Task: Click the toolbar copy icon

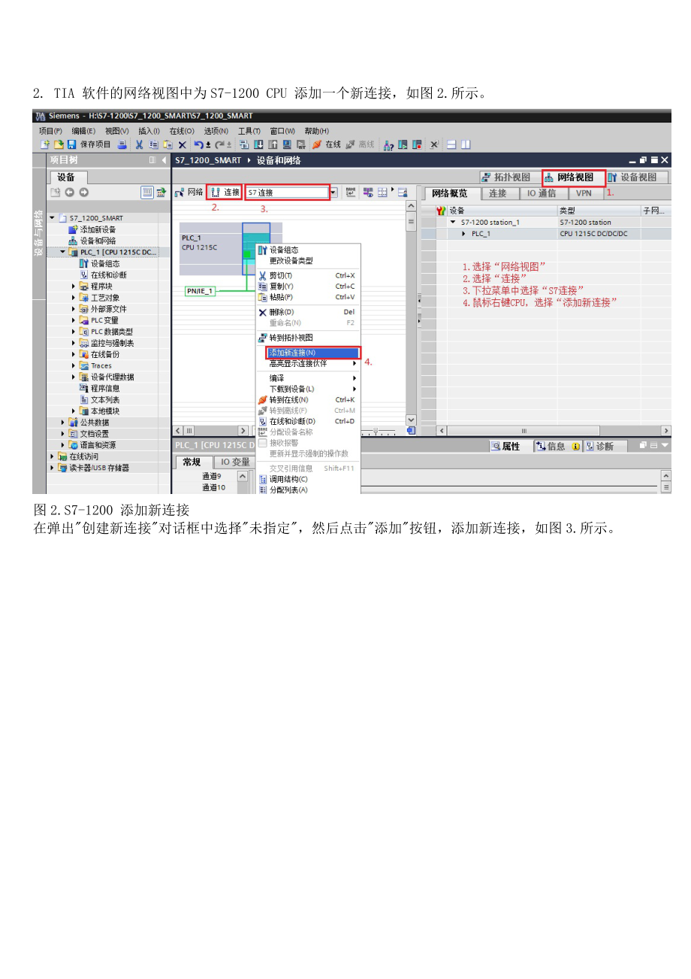Action: click(x=153, y=144)
